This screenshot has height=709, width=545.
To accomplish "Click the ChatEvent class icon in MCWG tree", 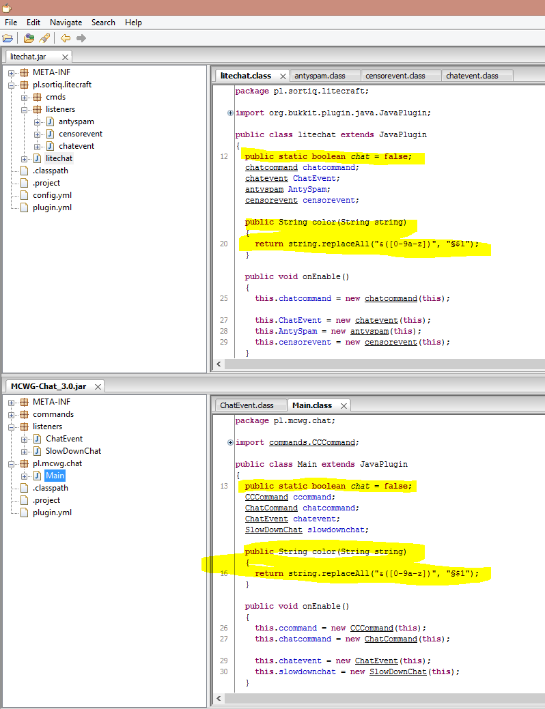I will pos(37,439).
